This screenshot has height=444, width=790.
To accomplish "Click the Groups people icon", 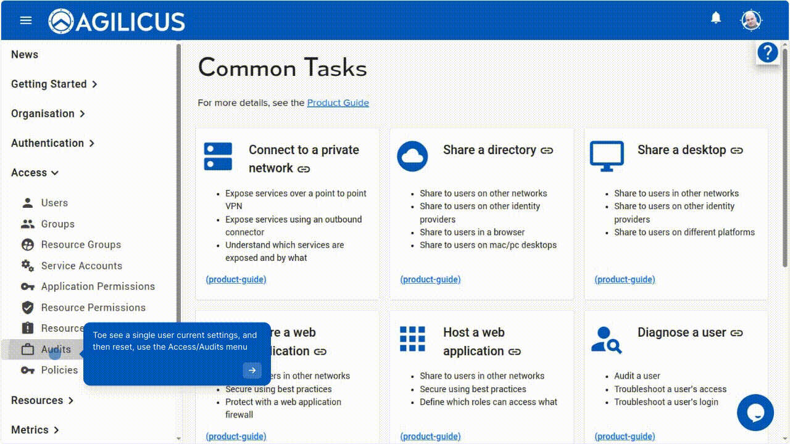I will pos(28,224).
